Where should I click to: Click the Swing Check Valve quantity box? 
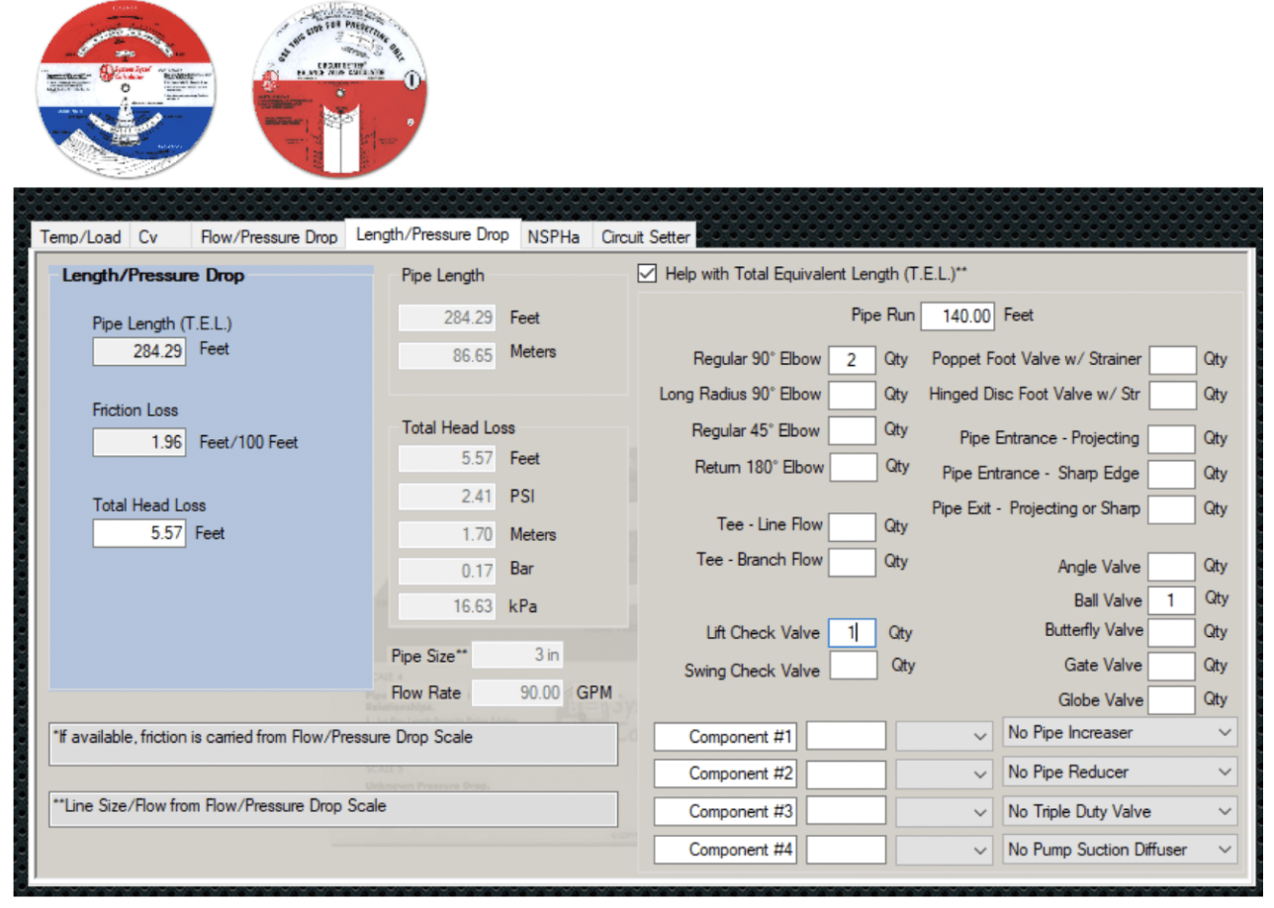click(853, 666)
